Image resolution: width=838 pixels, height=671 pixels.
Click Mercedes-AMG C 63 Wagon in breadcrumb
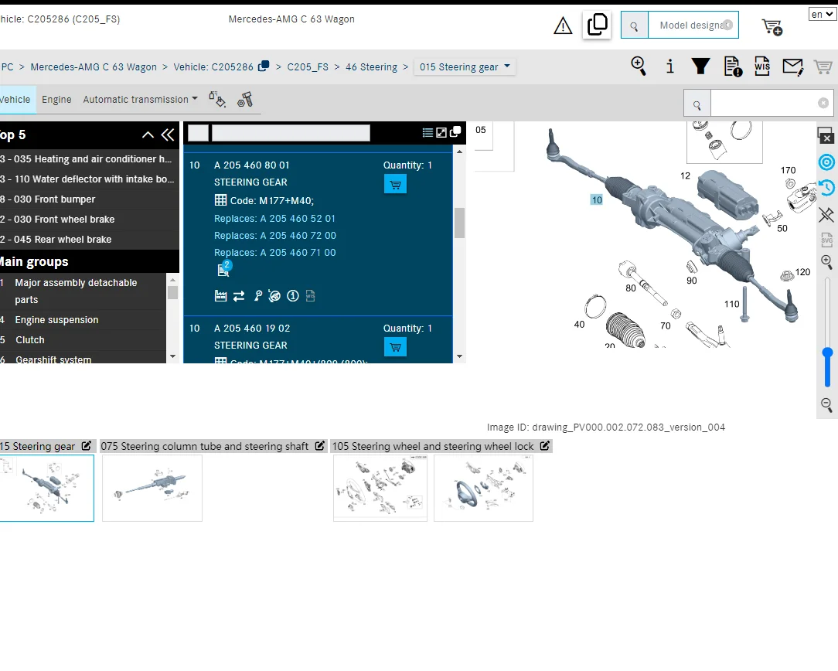(94, 66)
